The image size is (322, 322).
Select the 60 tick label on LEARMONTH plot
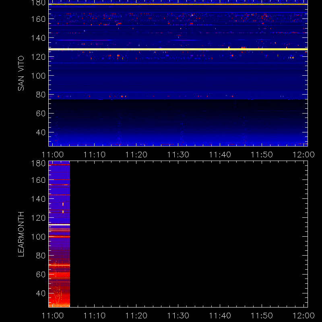[41, 275]
